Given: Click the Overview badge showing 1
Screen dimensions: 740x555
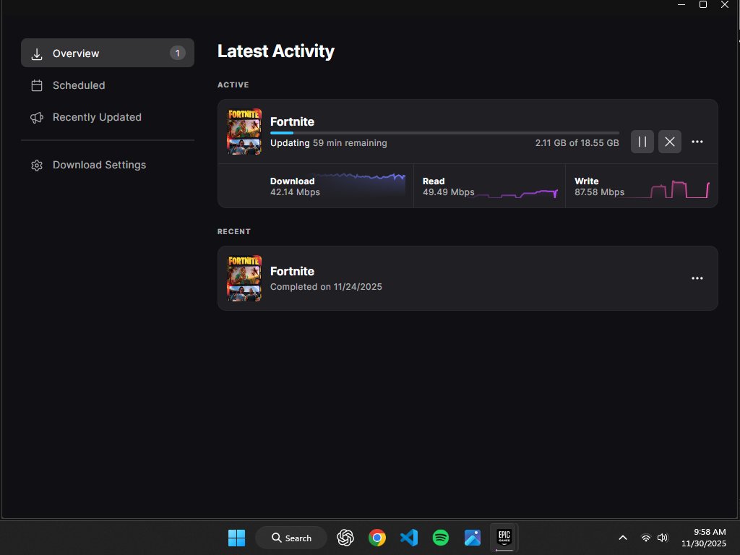Looking at the screenshot, I should (178, 53).
